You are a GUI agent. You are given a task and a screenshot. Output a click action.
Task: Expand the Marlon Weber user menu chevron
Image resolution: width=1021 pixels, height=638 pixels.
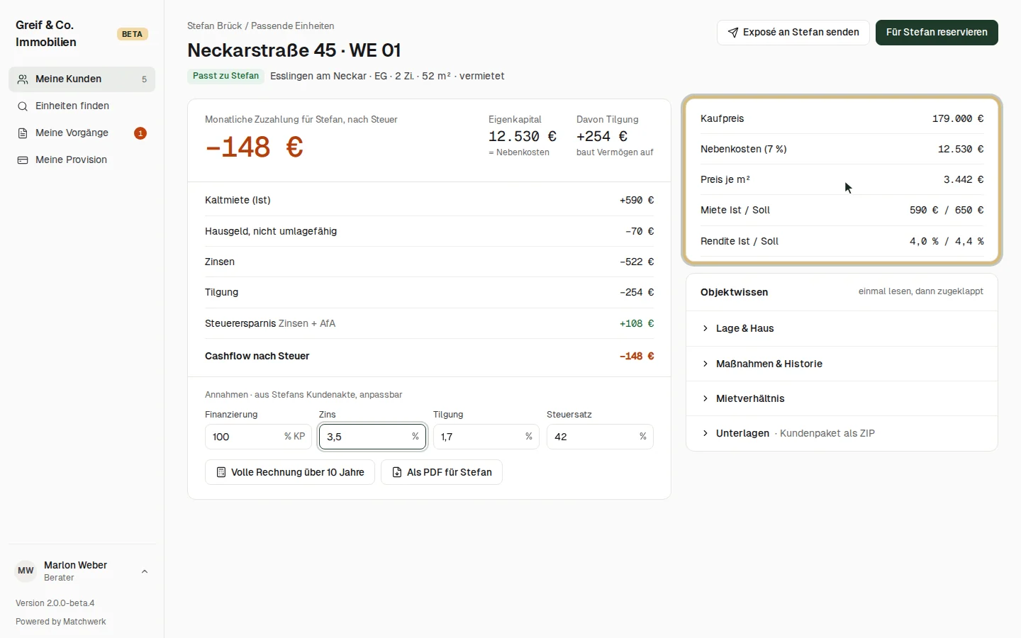click(x=145, y=571)
